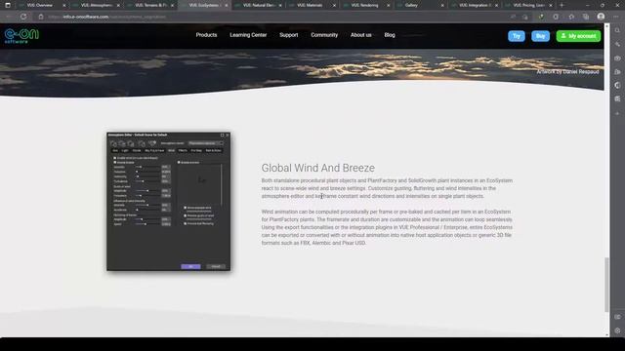The width and height of the screenshot is (625, 351).
Task: Add a sidebar app with plus icon
Action: 617,113
